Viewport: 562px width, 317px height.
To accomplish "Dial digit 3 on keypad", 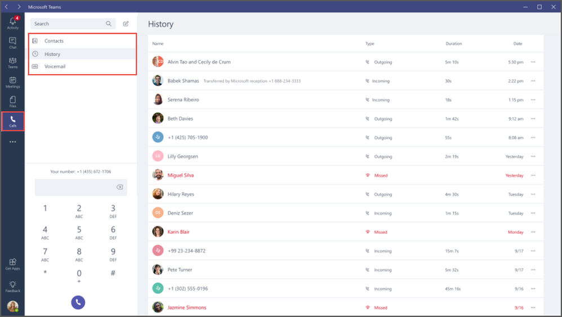I will (113, 211).
